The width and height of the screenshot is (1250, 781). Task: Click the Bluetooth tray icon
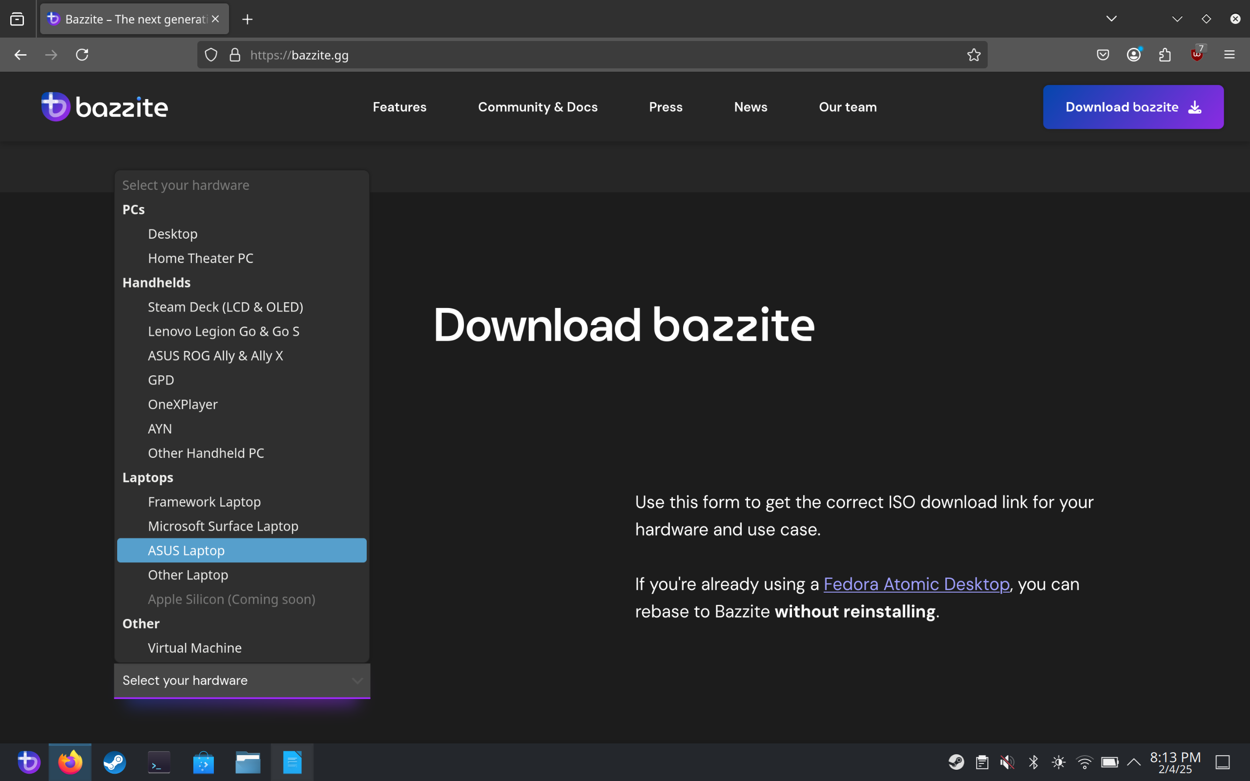click(1034, 762)
